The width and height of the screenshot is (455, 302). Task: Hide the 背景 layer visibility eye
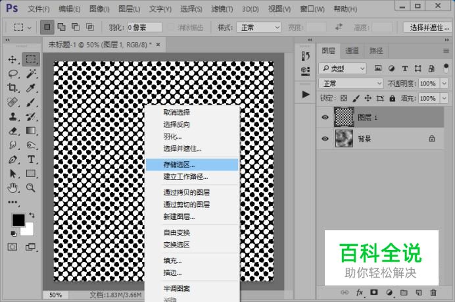point(325,139)
